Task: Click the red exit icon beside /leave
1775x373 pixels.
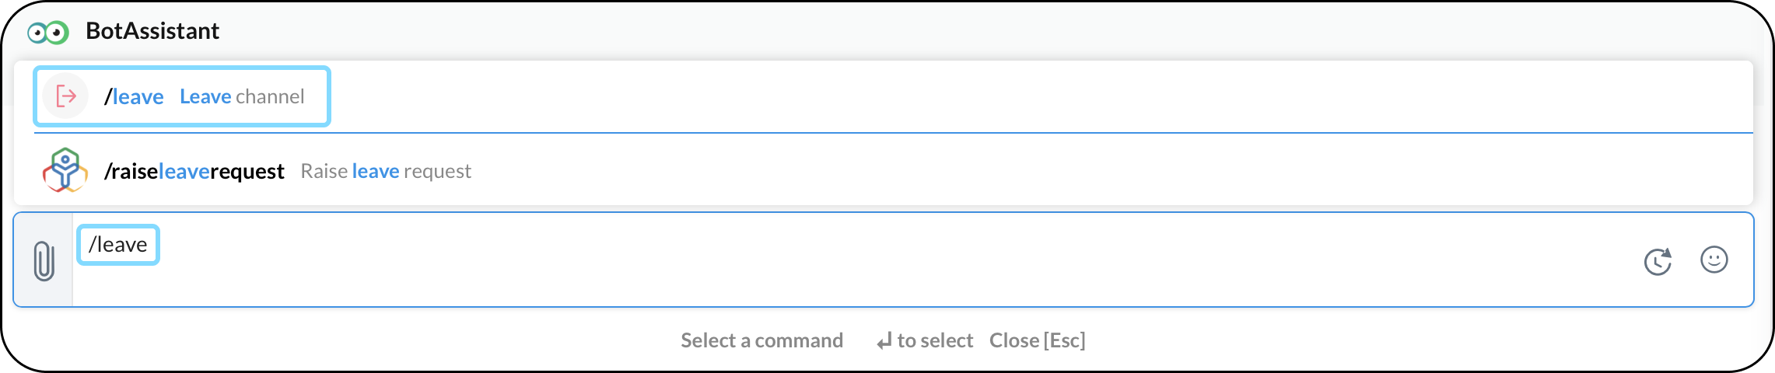Action: click(x=66, y=96)
